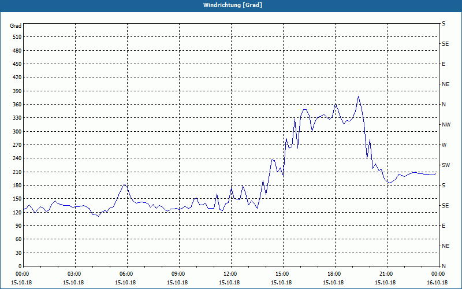
Task: Click the 12:00 time axis label
Action: pyautogui.click(x=232, y=274)
